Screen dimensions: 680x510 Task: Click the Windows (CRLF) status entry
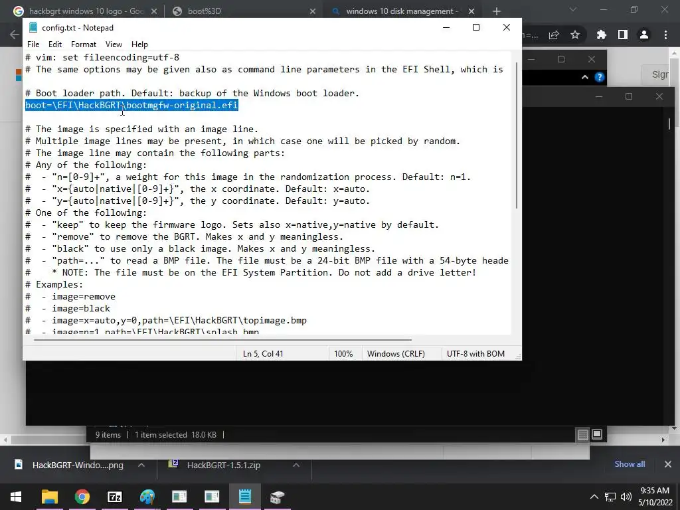click(396, 354)
